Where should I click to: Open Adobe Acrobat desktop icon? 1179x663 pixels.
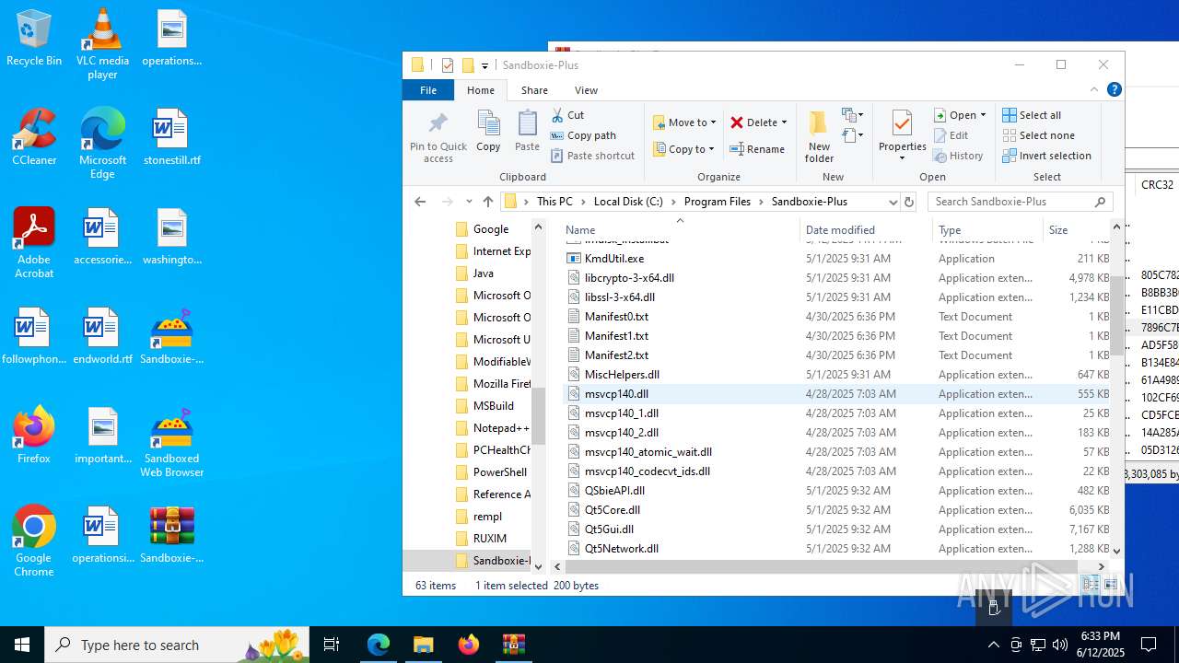(34, 242)
